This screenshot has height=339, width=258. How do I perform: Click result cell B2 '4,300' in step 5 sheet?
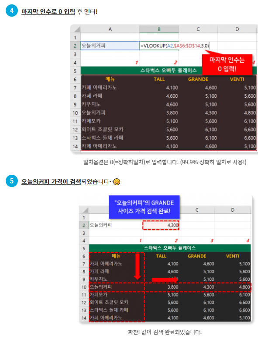pyautogui.click(x=161, y=225)
